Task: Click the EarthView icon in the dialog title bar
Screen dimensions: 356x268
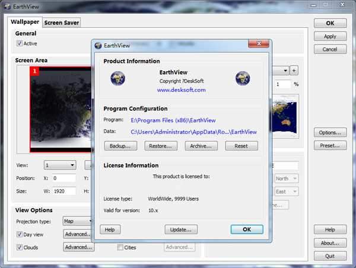Action: pyautogui.click(x=98, y=46)
